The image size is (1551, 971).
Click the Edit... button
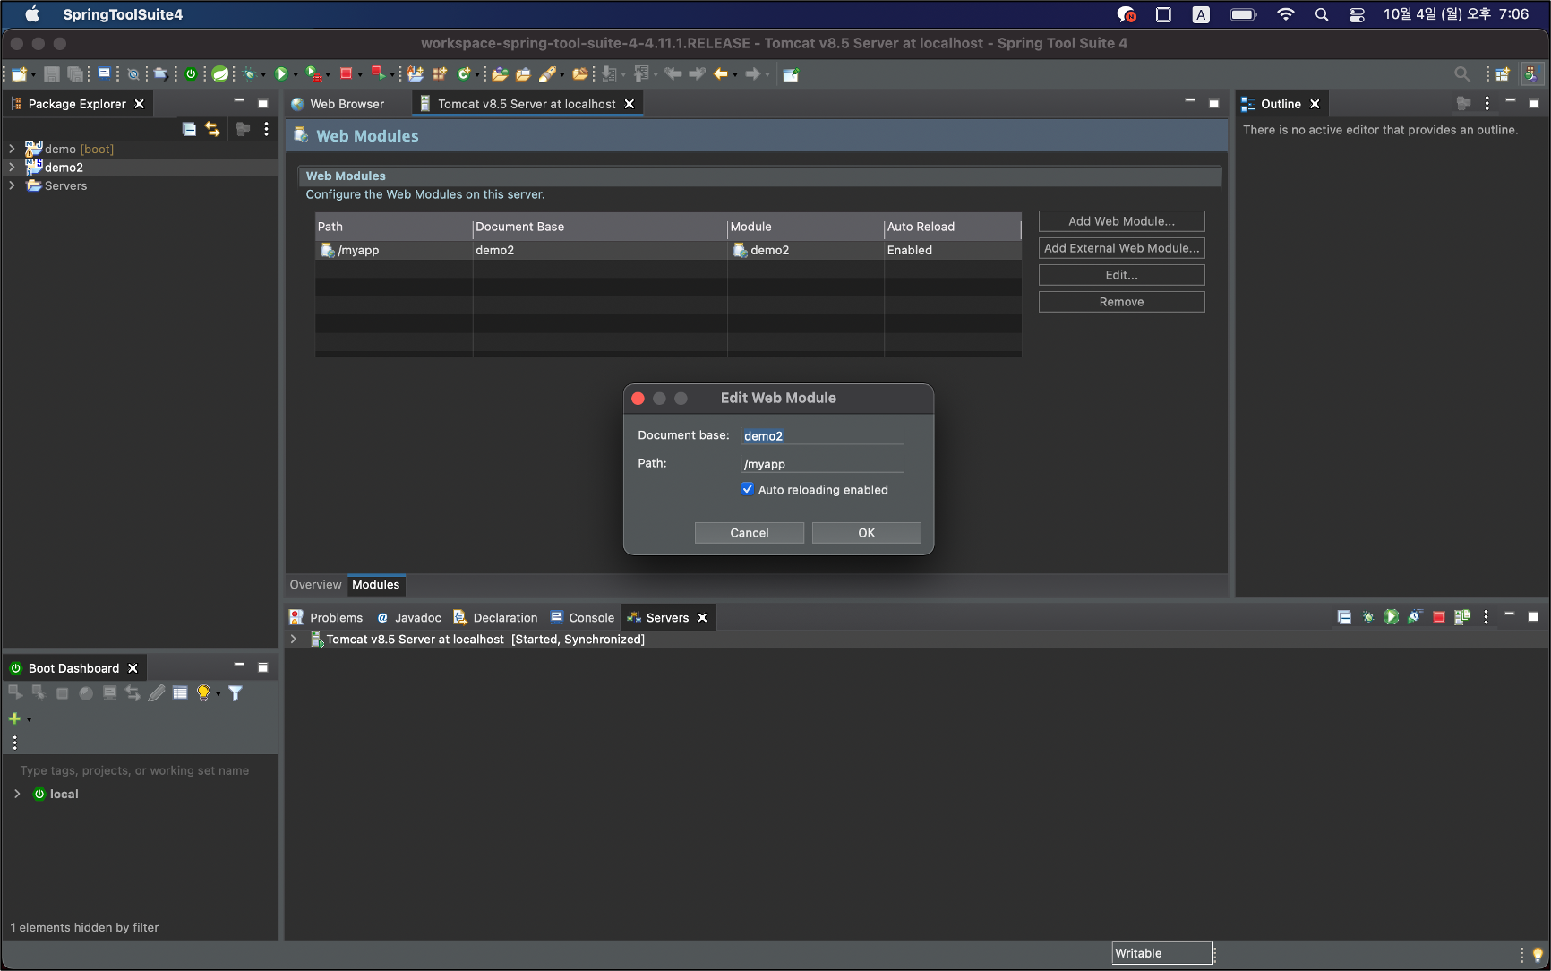[1121, 275]
